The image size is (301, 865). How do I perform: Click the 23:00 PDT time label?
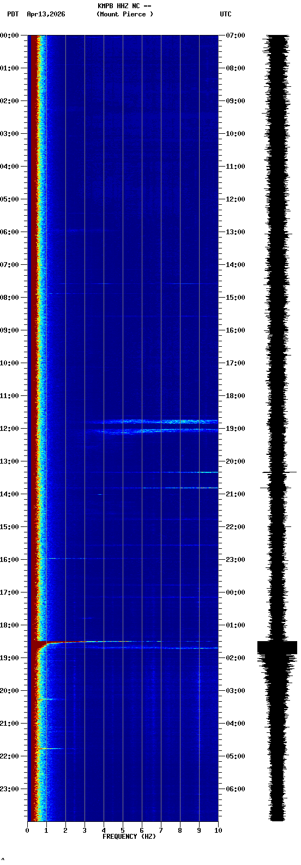[9, 789]
